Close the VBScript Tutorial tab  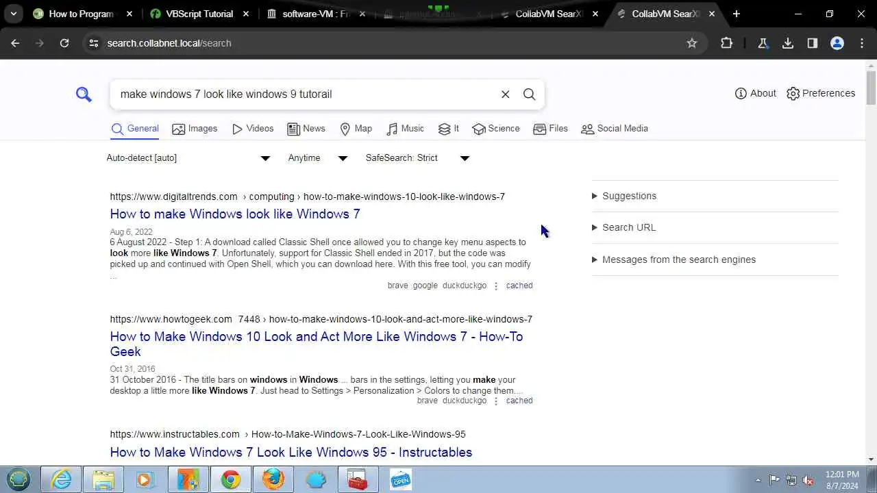click(246, 14)
